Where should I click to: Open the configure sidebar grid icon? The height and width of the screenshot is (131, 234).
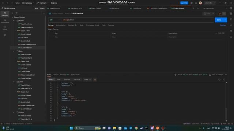[5, 35]
